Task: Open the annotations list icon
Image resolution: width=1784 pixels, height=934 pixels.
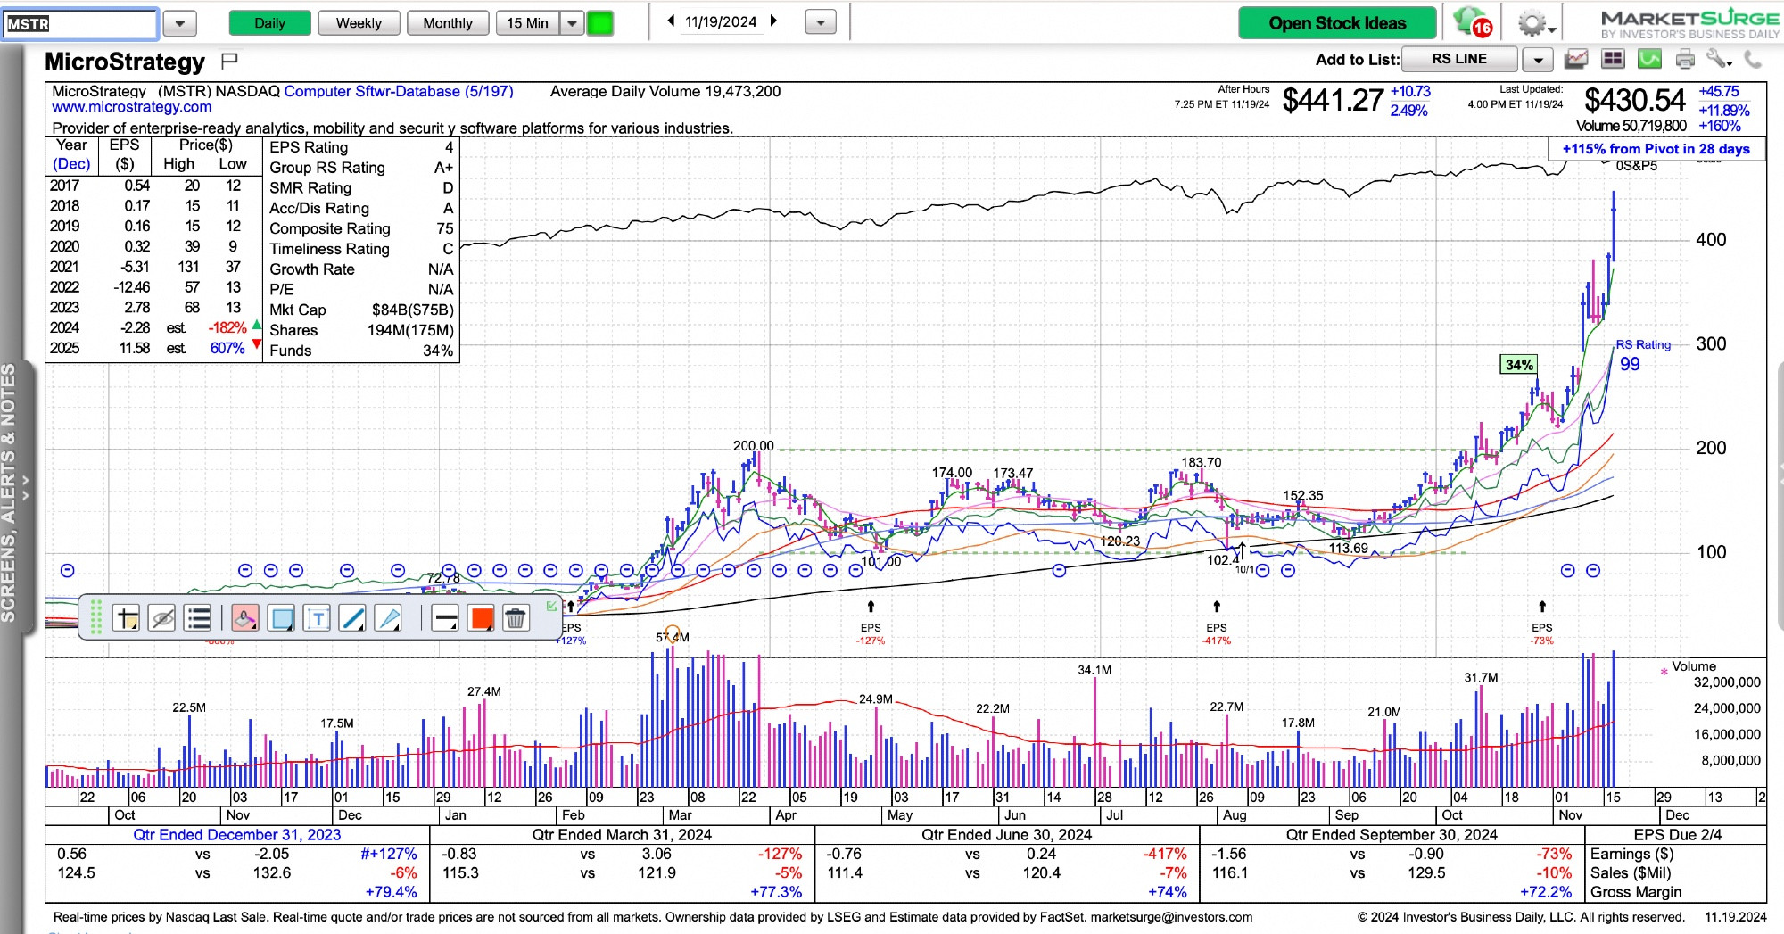Action: [198, 618]
